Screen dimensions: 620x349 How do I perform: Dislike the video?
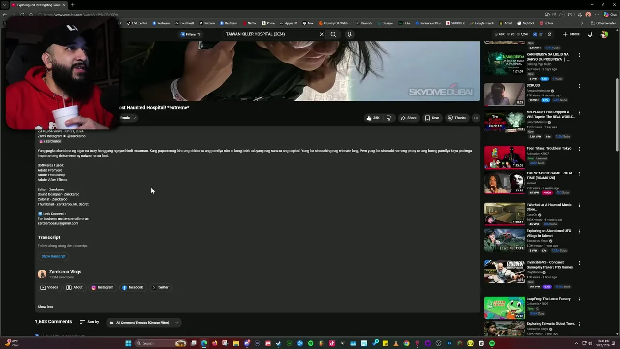pos(388,118)
